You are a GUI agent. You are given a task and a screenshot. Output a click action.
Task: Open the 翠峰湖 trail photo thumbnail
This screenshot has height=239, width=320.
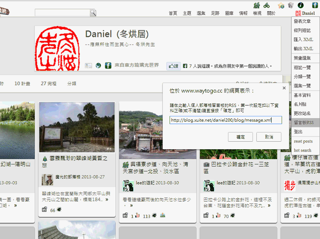click(x=77, y=127)
